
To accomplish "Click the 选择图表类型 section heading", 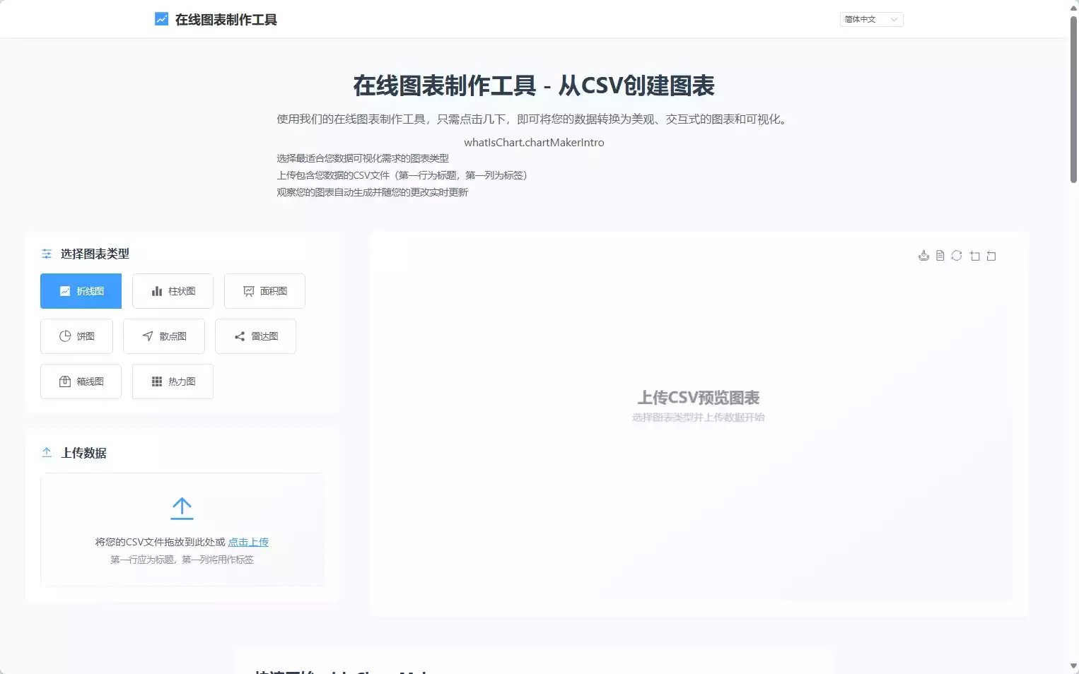I will coord(95,254).
